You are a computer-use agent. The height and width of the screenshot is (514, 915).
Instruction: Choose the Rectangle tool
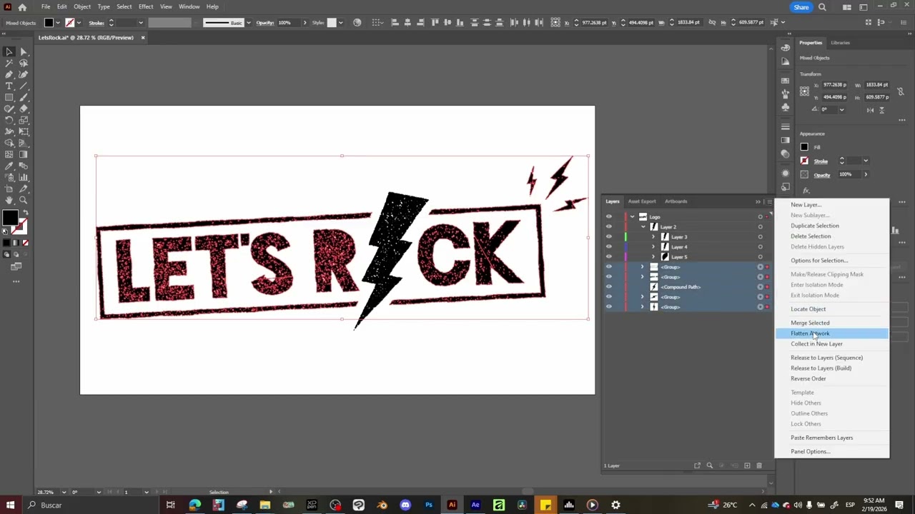tap(9, 97)
